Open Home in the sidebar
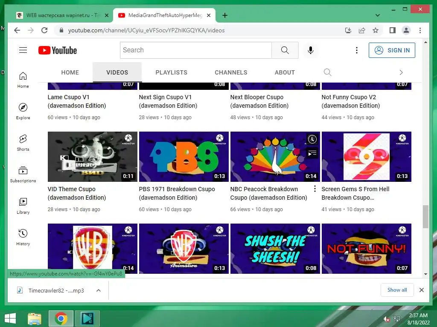This screenshot has width=437, height=327. click(x=23, y=80)
